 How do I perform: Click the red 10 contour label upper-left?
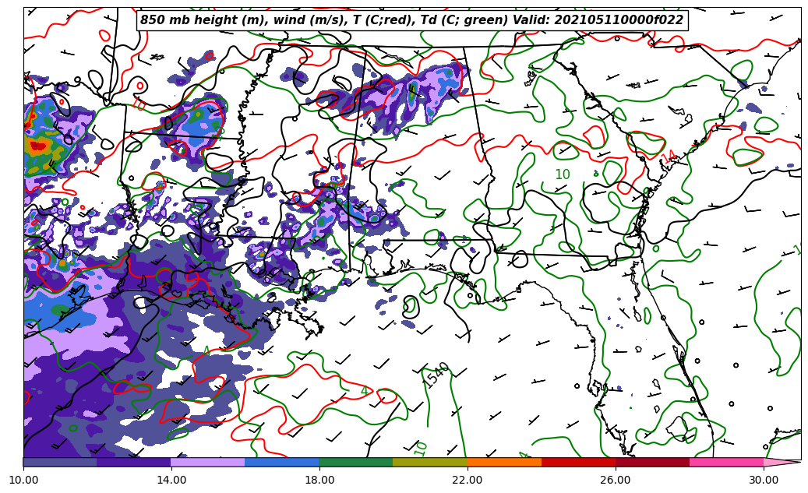point(139,104)
